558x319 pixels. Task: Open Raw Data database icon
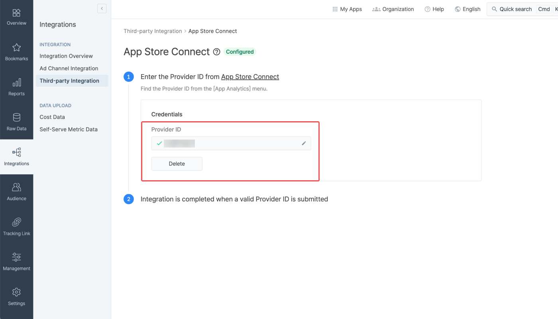[x=16, y=117]
